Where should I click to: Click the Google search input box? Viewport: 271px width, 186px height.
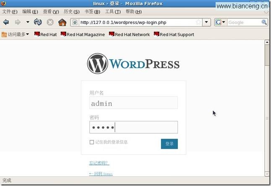244,23
